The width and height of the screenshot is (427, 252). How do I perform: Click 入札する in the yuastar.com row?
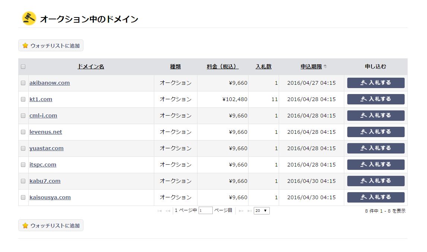tap(376, 148)
